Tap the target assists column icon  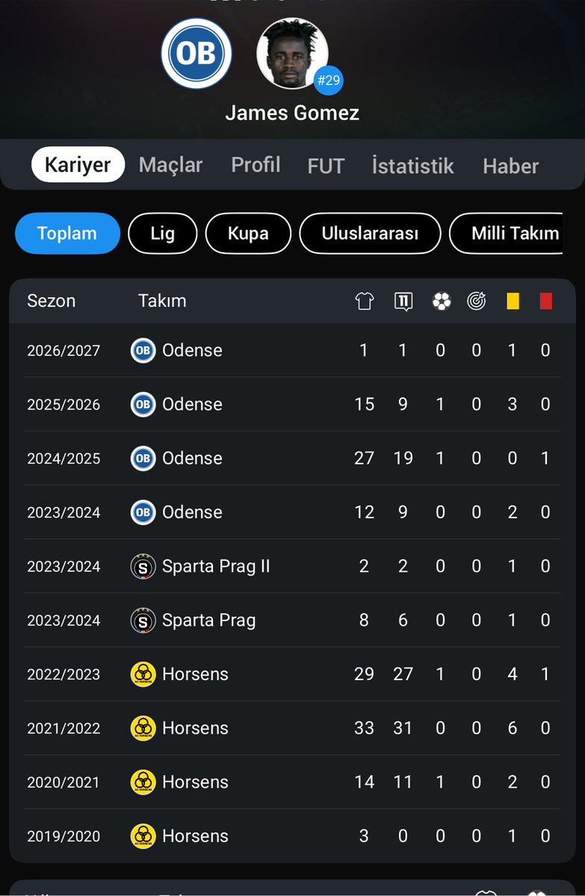point(476,301)
